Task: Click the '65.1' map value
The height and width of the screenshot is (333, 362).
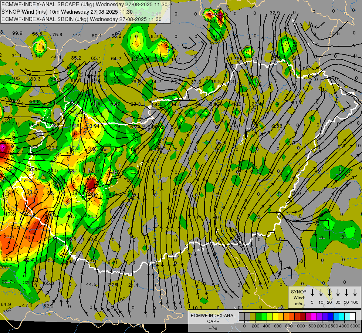Action: pos(96,58)
